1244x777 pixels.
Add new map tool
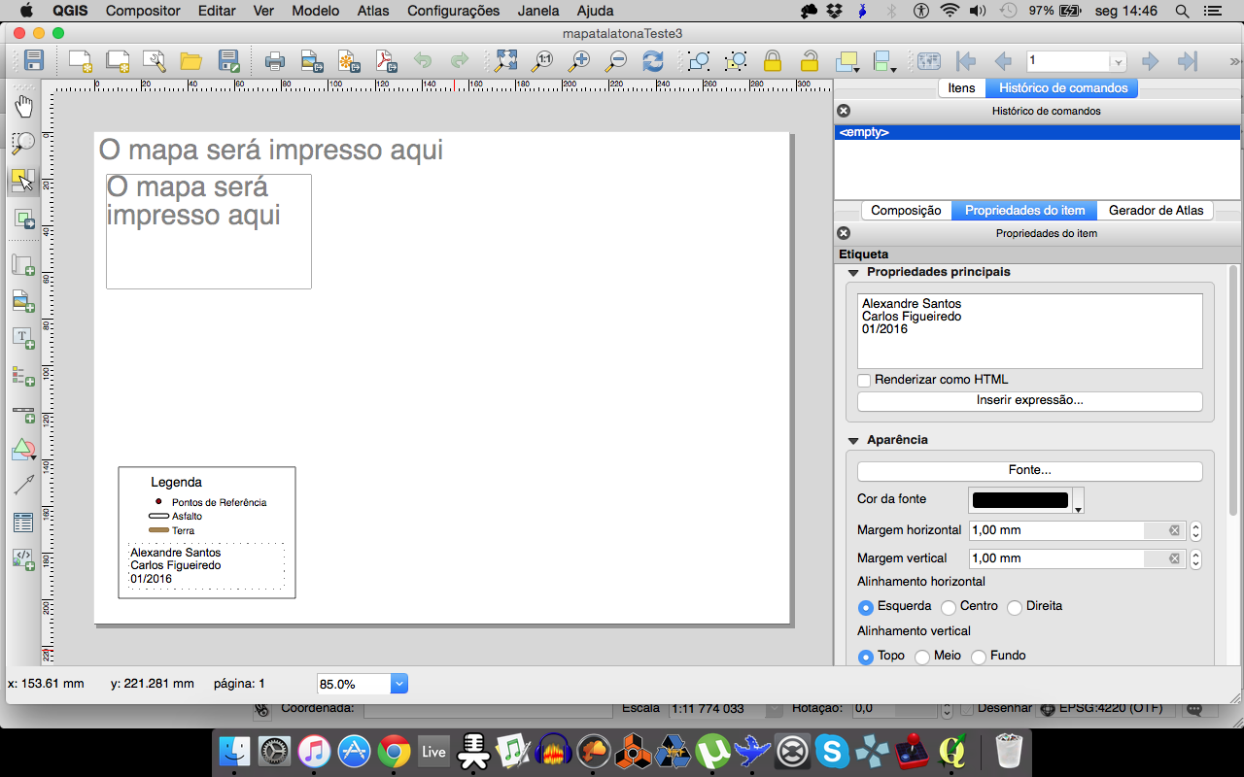pos(23,265)
